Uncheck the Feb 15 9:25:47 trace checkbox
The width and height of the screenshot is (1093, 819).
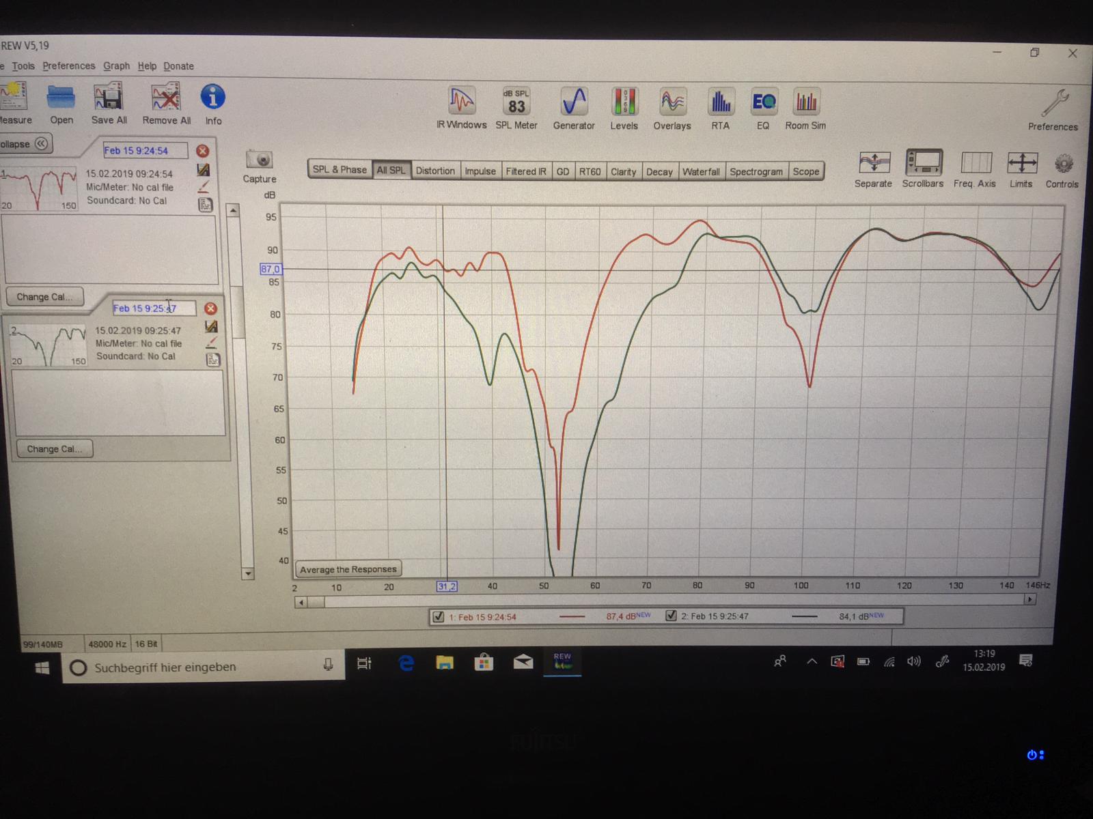672,616
